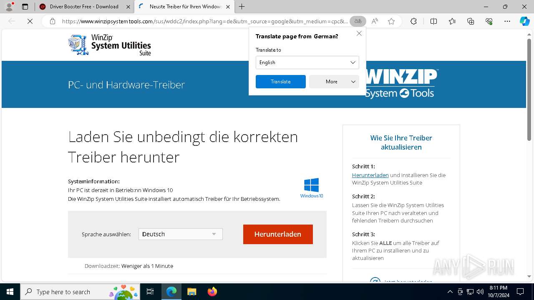This screenshot has width=534, height=300.
Task: Open File Explorer from taskbar
Action: [191, 292]
